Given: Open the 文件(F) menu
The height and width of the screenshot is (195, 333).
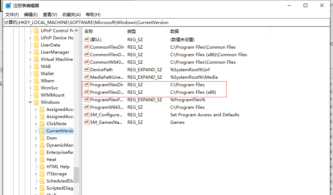Looking at the screenshot, I should 12,15.
